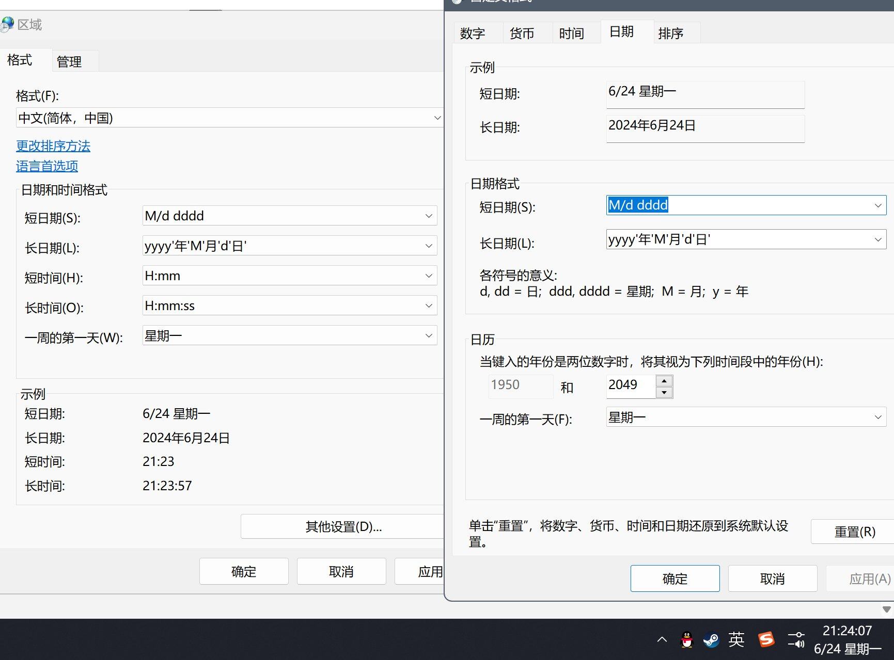The height and width of the screenshot is (660, 894).
Task: Open QQ penguin tray icon
Action: (x=686, y=640)
